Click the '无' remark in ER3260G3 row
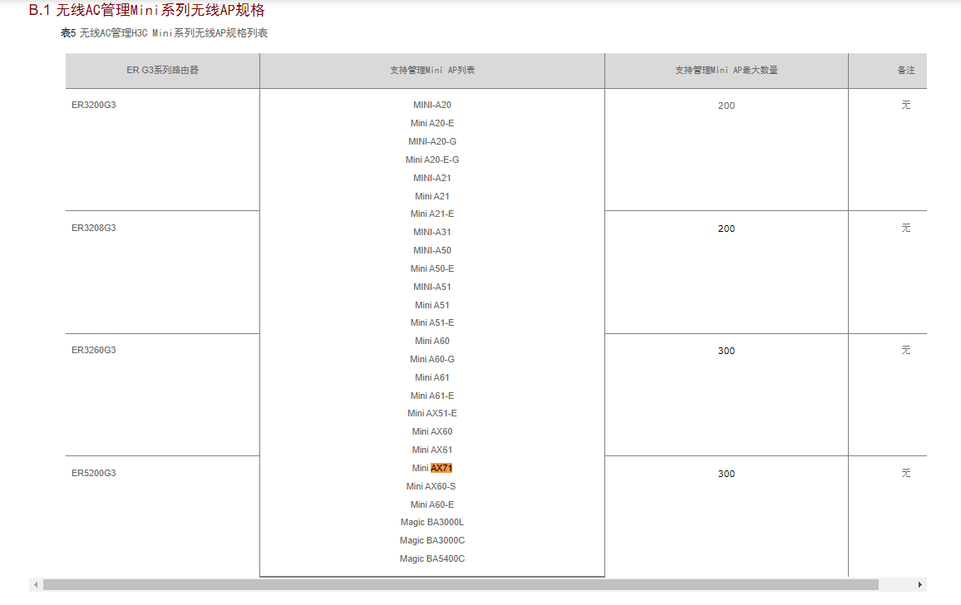This screenshot has width=961, height=605. pyautogui.click(x=906, y=351)
